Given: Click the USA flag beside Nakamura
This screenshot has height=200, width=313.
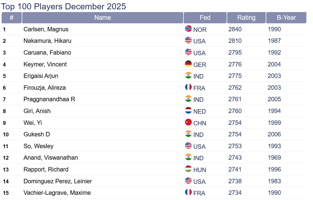Looking at the screenshot, I should (188, 40).
